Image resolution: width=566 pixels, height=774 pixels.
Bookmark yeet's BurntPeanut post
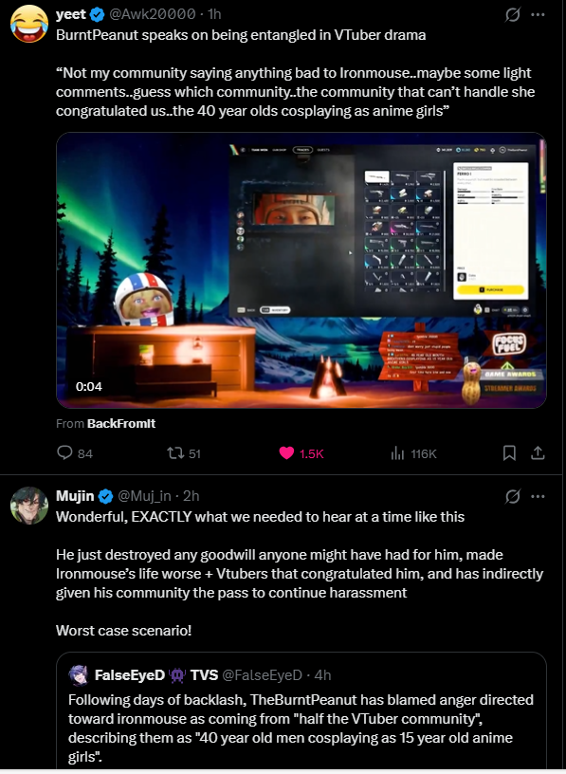coord(509,452)
